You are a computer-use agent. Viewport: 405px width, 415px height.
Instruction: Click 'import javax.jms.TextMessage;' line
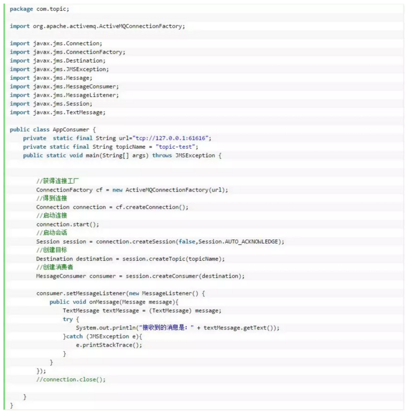(x=58, y=113)
